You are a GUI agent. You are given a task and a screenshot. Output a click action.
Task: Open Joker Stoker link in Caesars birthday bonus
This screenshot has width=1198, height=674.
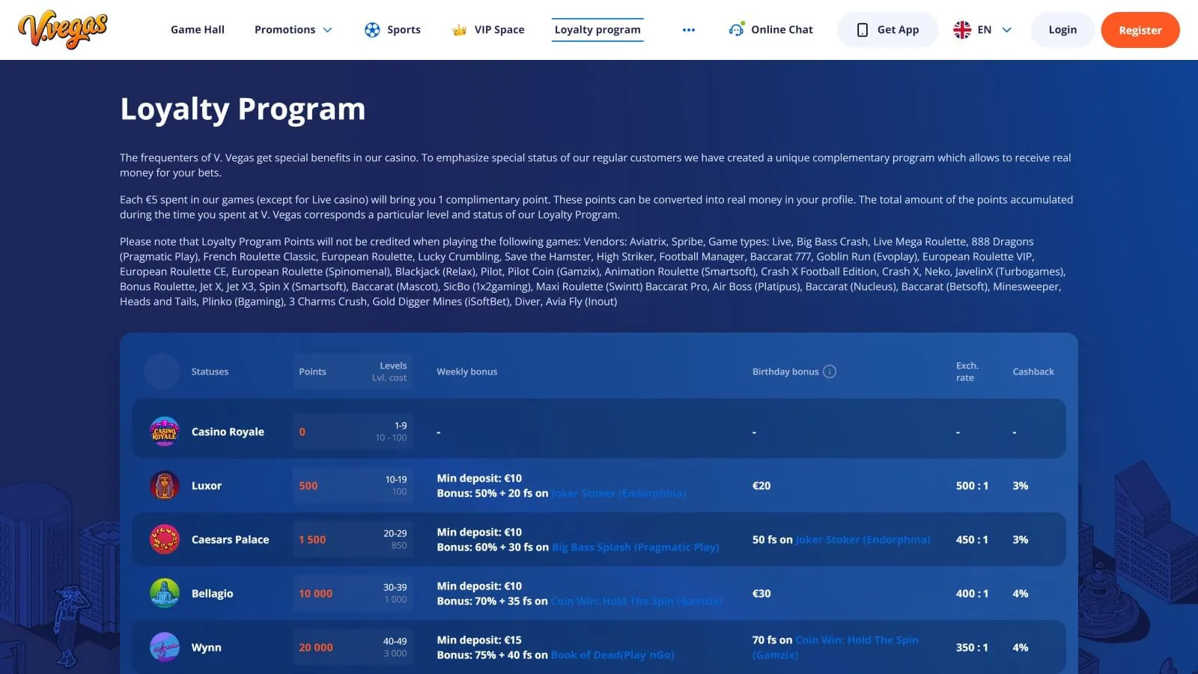pos(863,540)
